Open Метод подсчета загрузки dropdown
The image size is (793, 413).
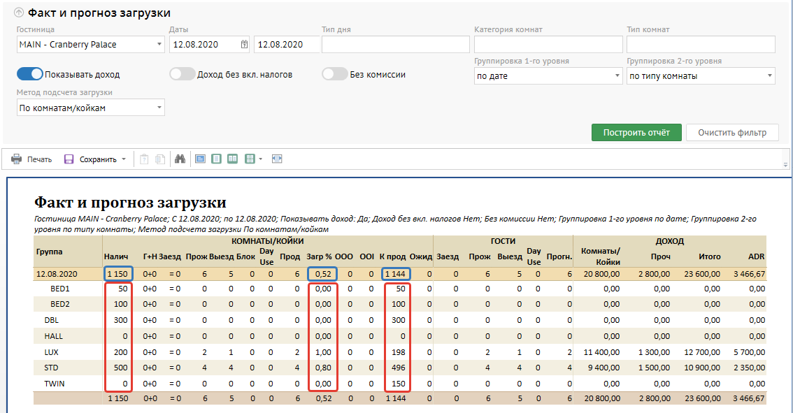pyautogui.click(x=90, y=108)
